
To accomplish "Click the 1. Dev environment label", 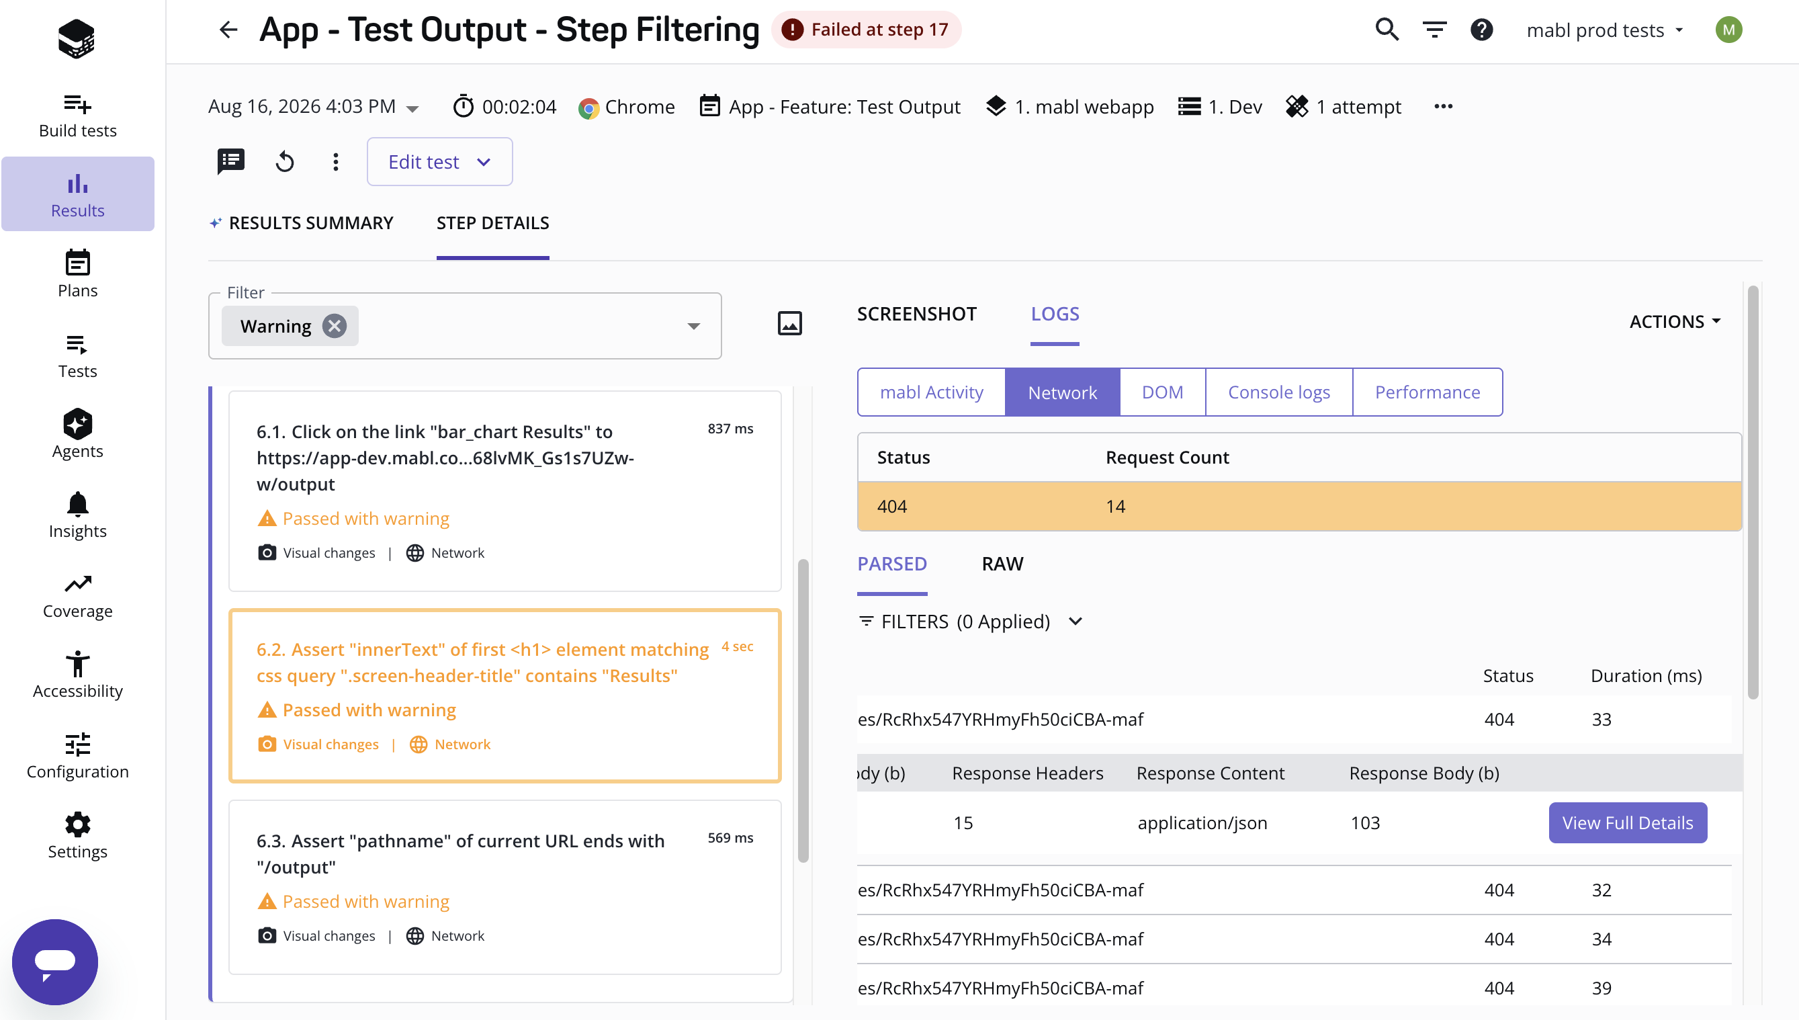I will (1235, 108).
